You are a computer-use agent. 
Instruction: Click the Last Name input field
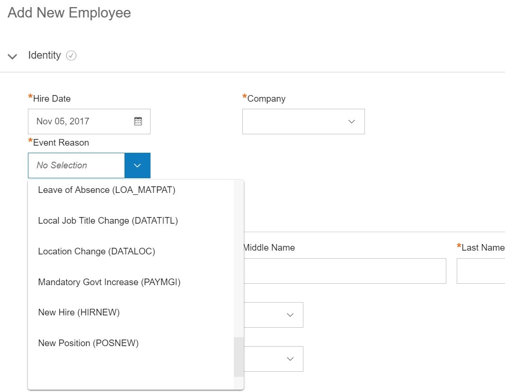[x=481, y=271]
